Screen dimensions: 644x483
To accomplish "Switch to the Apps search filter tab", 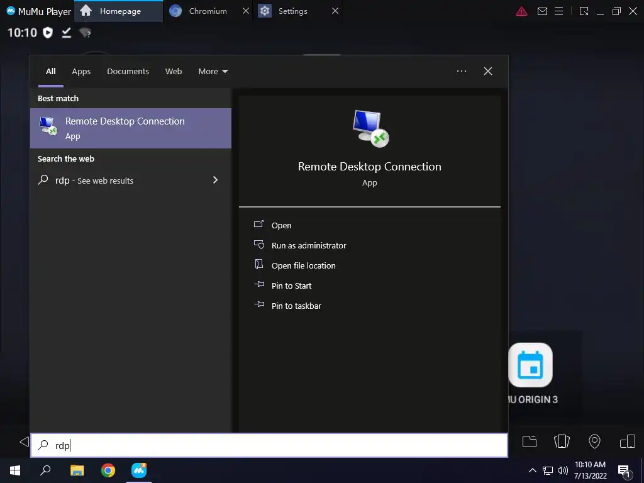I will [81, 72].
